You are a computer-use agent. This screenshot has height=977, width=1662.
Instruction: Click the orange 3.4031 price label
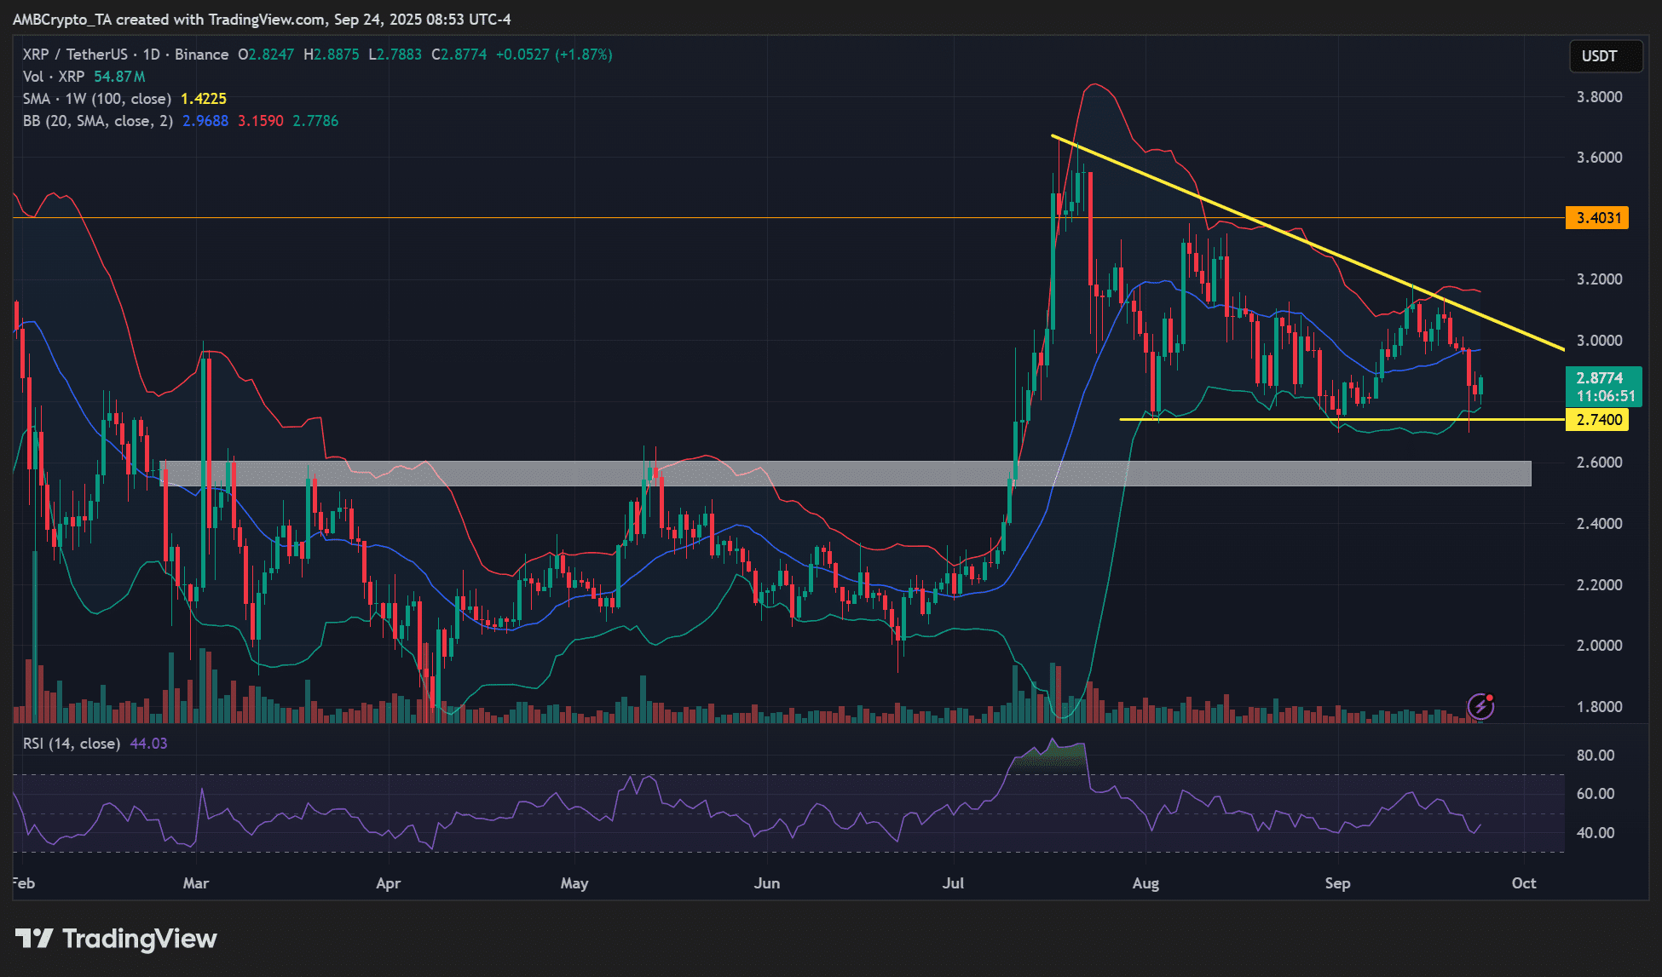[1597, 218]
